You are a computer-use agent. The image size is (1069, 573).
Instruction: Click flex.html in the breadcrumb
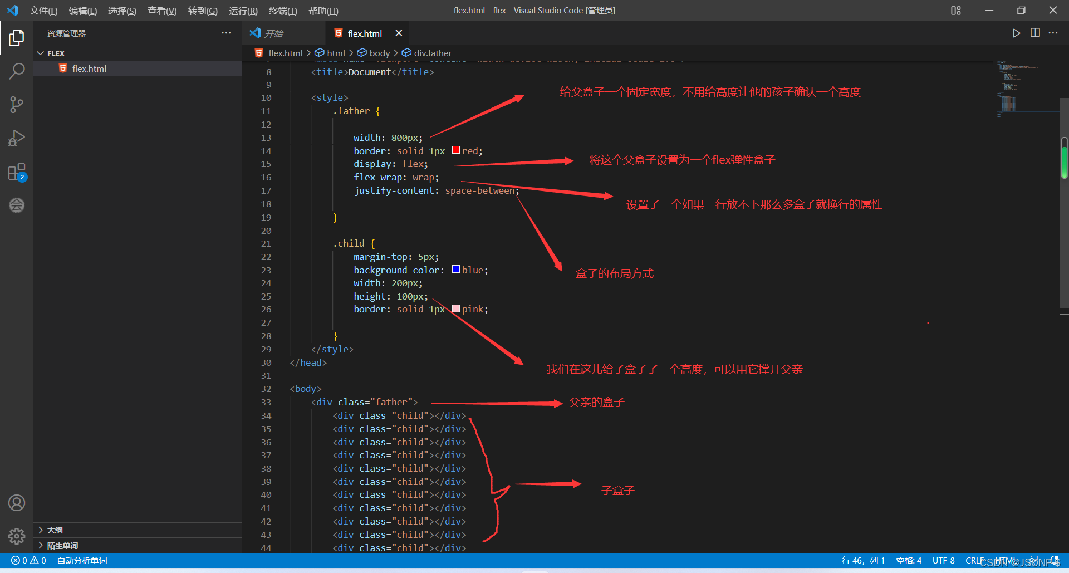point(286,53)
